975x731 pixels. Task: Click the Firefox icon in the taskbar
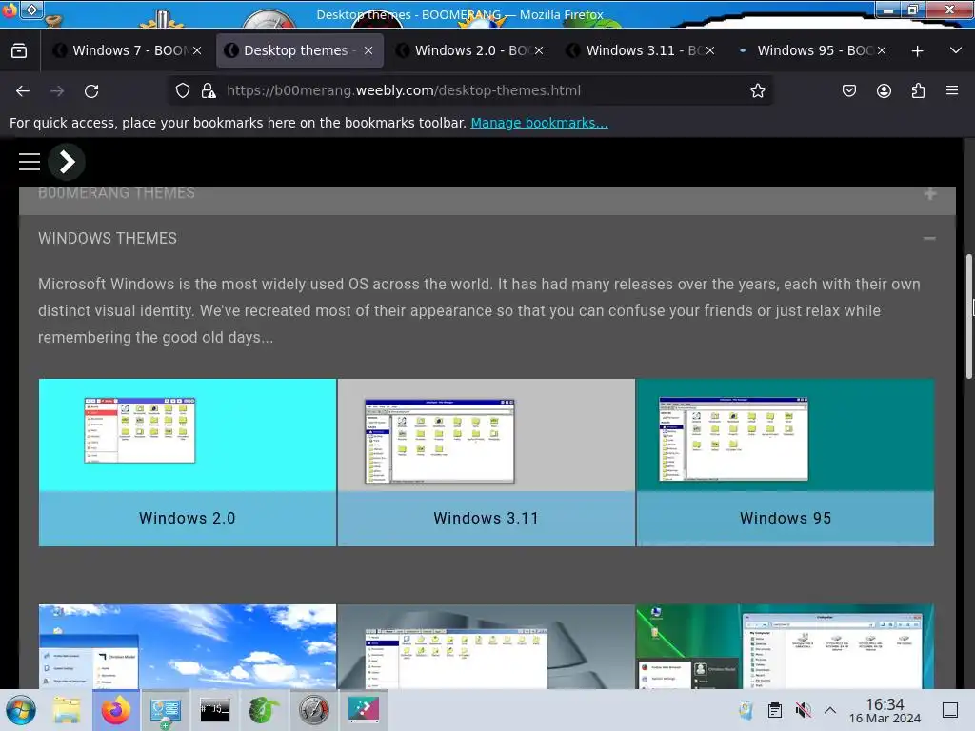pyautogui.click(x=116, y=710)
